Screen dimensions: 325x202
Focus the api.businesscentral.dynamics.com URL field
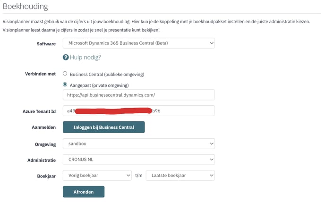[x=139, y=95]
